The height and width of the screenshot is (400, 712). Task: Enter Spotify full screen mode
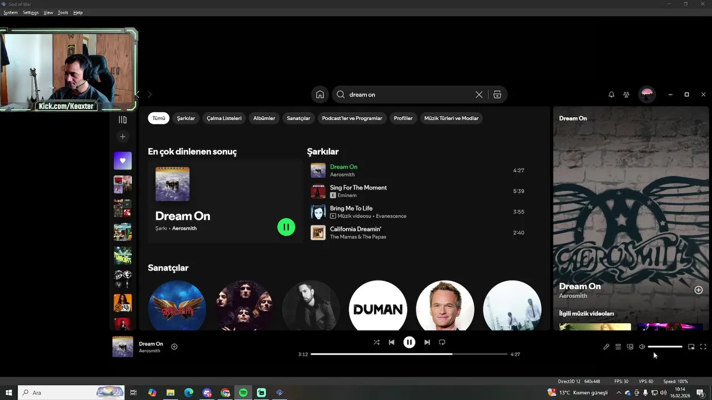coord(703,347)
